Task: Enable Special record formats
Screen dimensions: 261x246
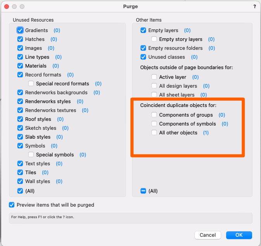Action: pos(31,83)
